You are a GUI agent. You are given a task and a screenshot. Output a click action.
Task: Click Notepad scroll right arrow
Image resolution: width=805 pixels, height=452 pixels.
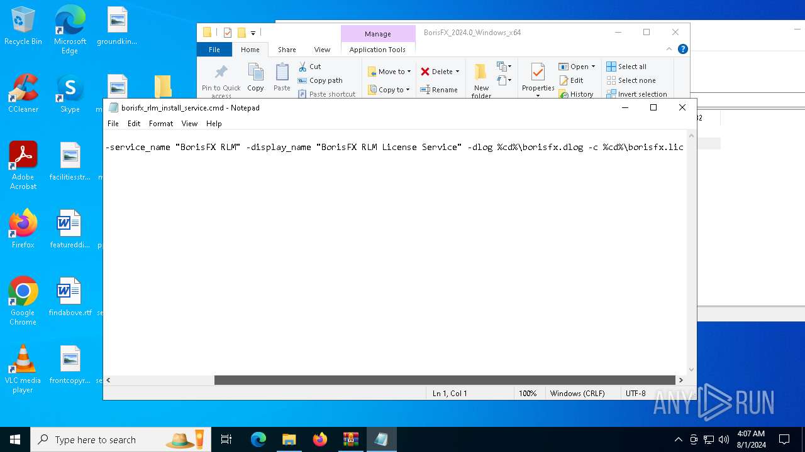coord(680,380)
